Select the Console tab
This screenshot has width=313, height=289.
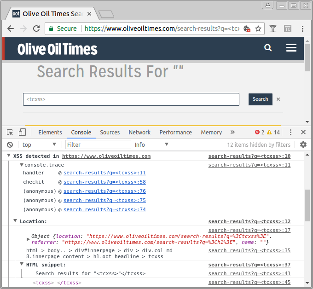tap(81, 133)
